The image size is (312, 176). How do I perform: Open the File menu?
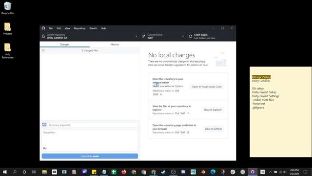(51, 28)
